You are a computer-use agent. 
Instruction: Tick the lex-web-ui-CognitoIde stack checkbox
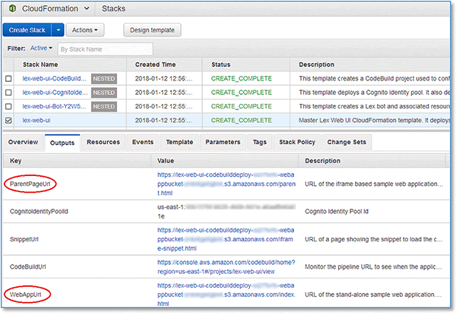8,93
